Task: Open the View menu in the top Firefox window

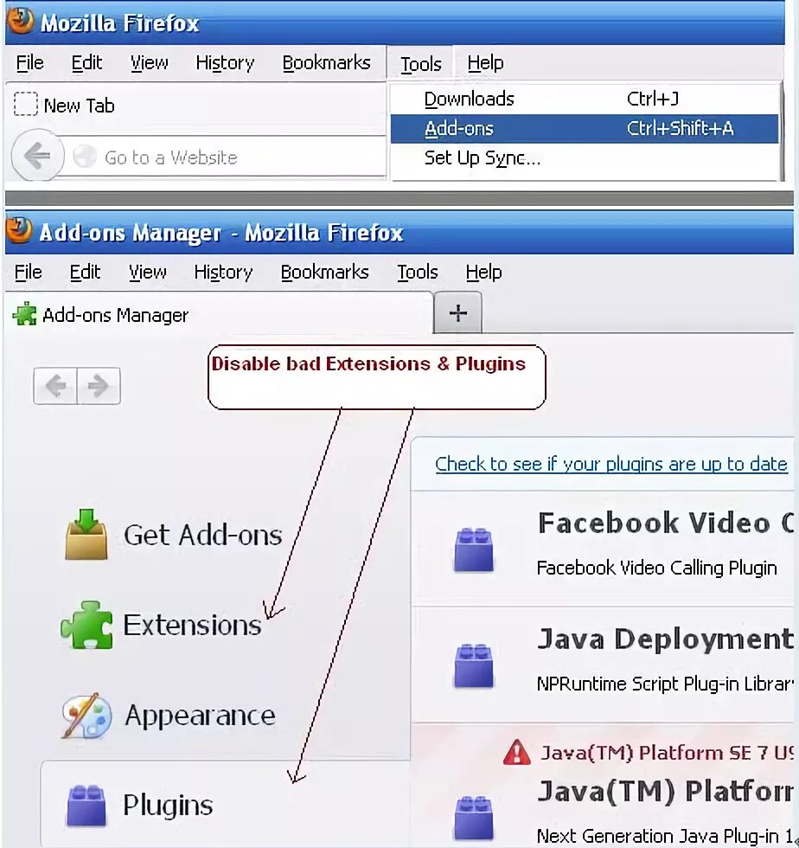Action: point(150,62)
